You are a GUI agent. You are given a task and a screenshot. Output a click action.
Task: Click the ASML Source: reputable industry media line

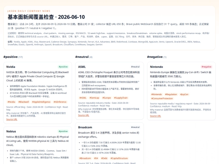(104, 104)
